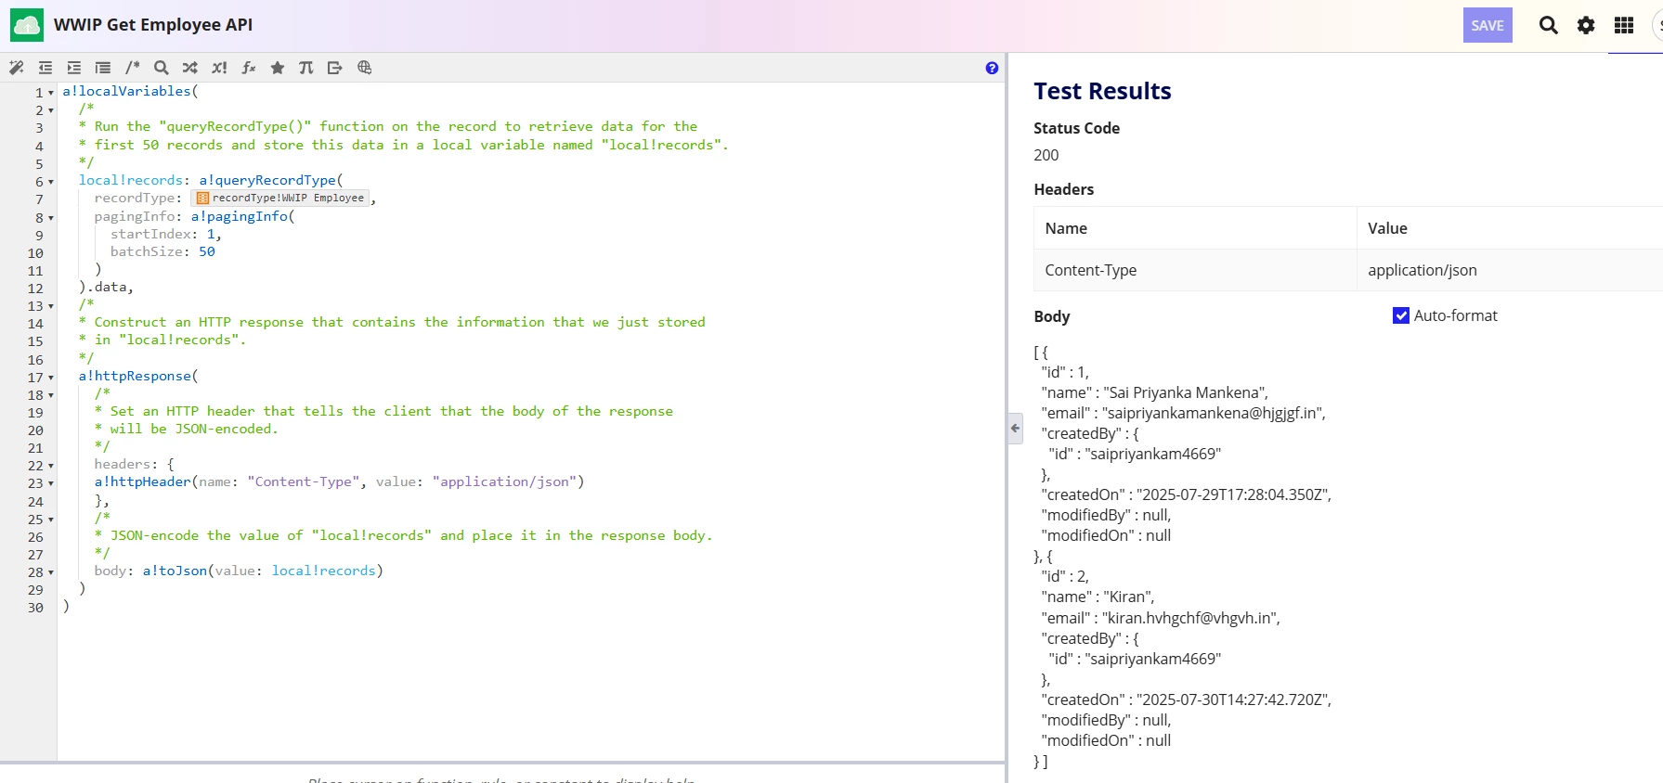
Task: Click the "application/json" string in code
Action: point(504,481)
